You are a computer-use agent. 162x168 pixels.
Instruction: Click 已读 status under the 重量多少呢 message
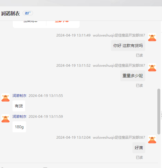(x=139, y=86)
